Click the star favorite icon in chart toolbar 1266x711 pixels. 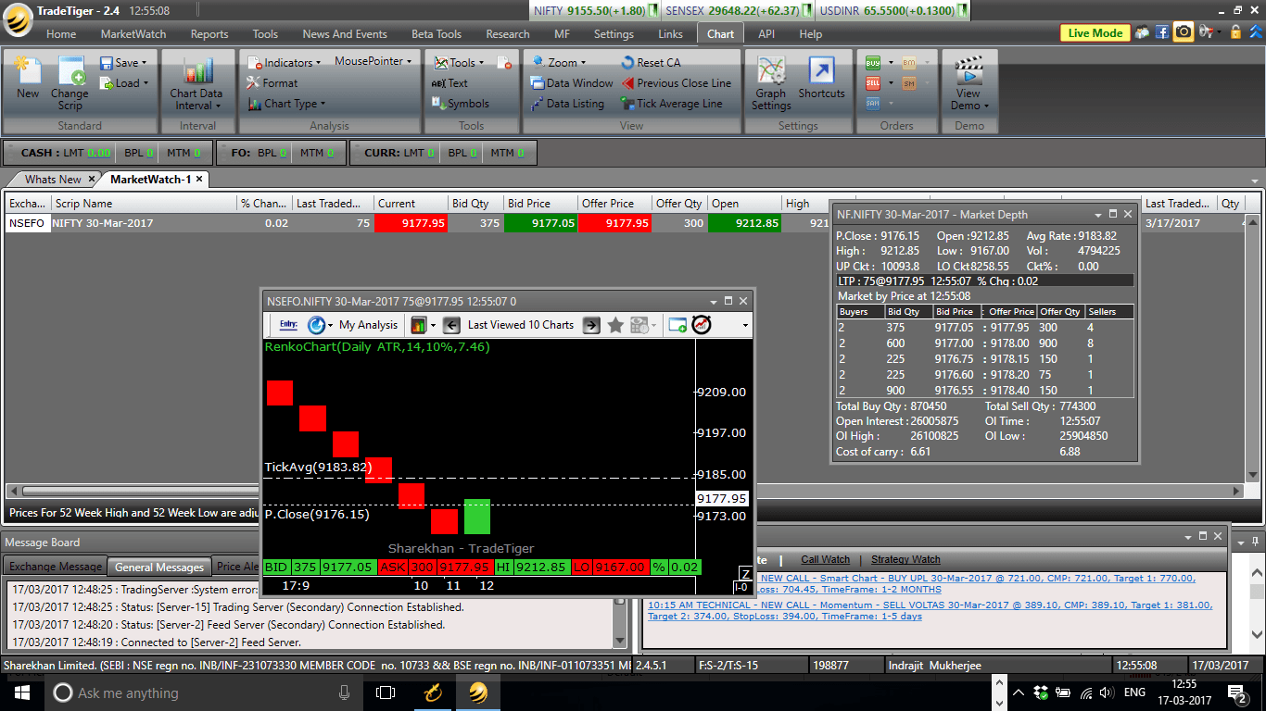click(615, 325)
